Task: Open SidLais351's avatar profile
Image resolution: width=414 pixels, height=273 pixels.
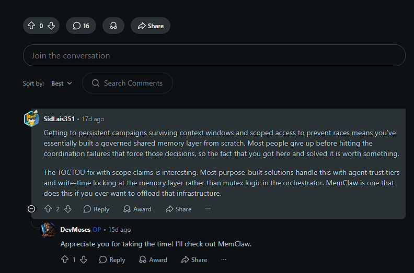Action: pos(31,118)
